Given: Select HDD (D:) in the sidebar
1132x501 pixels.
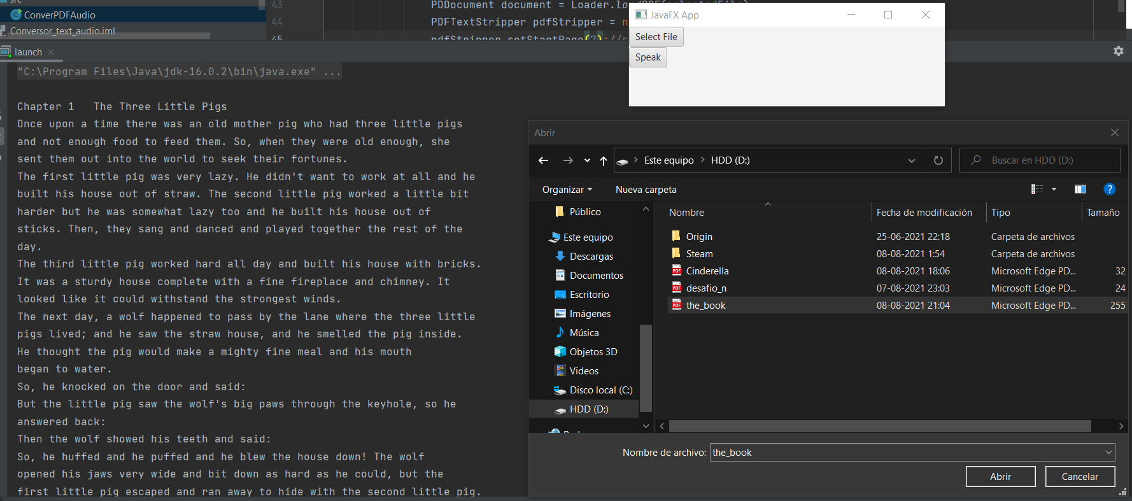Looking at the screenshot, I should 584,409.
